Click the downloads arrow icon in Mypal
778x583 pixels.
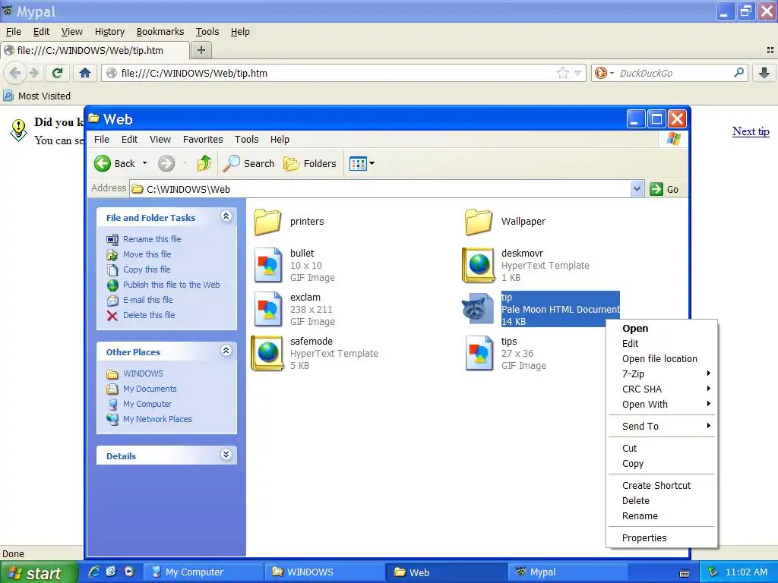(x=764, y=74)
